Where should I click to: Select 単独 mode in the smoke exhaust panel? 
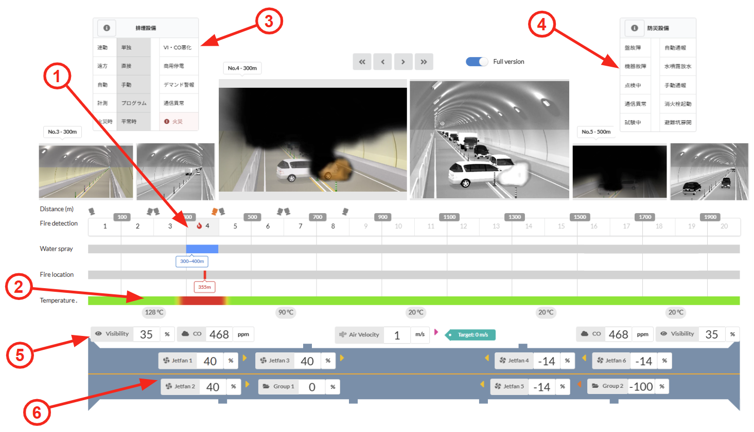point(134,48)
